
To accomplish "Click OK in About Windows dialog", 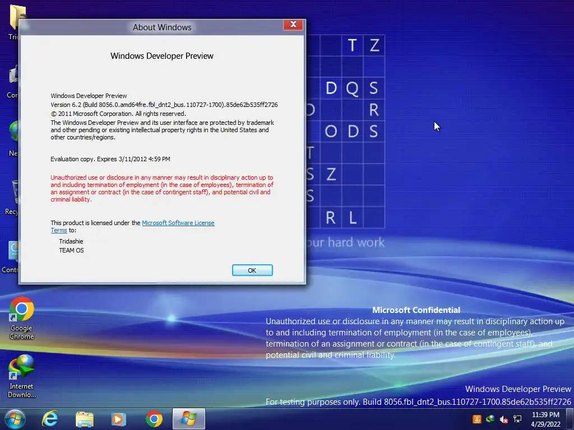I will point(252,270).
